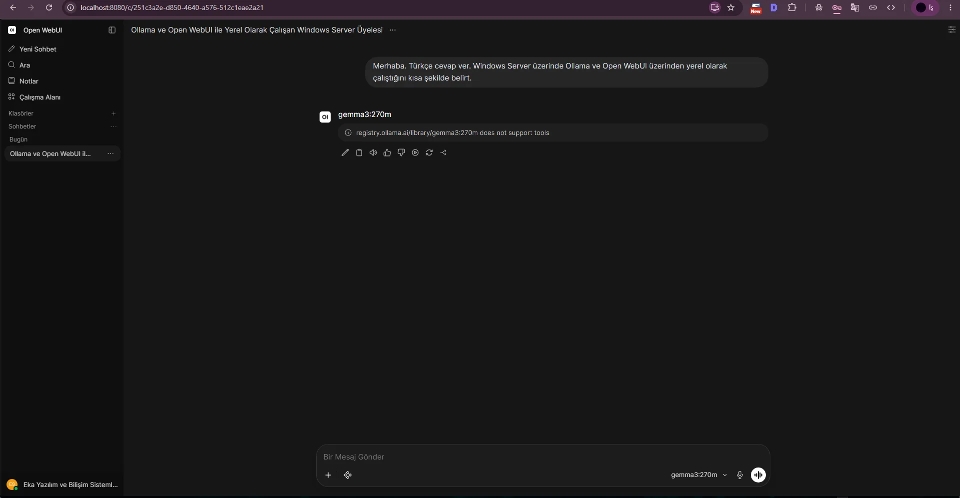Screen dimensions: 960x498
Task: Click the info icon in error message
Action: 348,133
